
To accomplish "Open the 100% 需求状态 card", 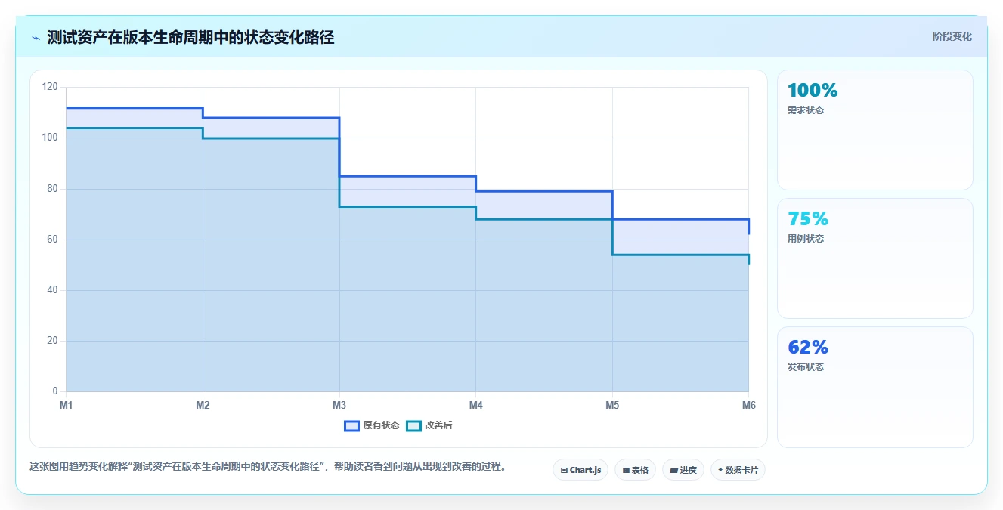I will coord(875,130).
